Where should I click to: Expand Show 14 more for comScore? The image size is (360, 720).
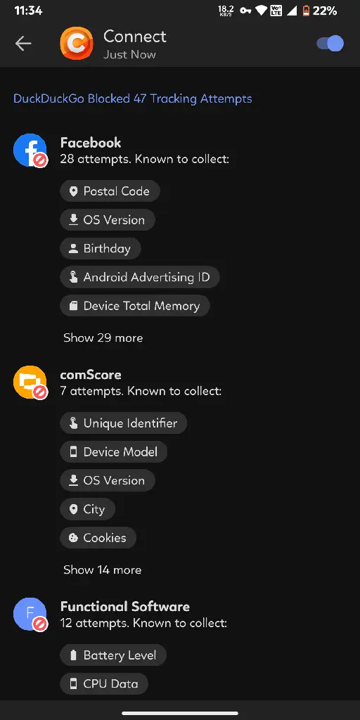click(103, 570)
